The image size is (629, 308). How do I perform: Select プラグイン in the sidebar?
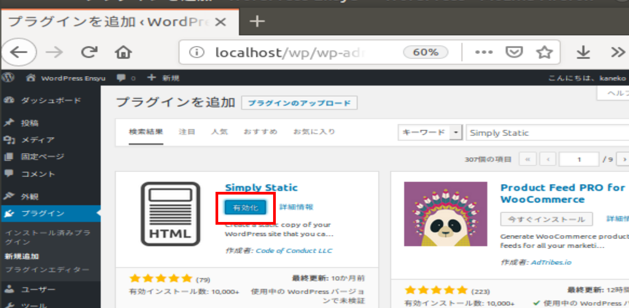50,213
